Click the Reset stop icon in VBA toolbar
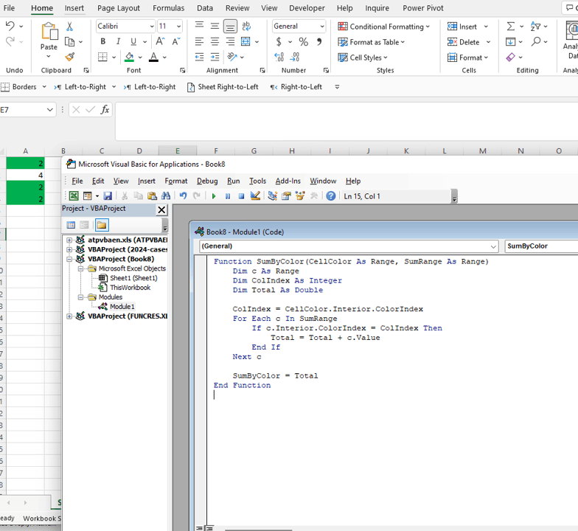Image resolution: width=578 pixels, height=531 pixels. [242, 196]
